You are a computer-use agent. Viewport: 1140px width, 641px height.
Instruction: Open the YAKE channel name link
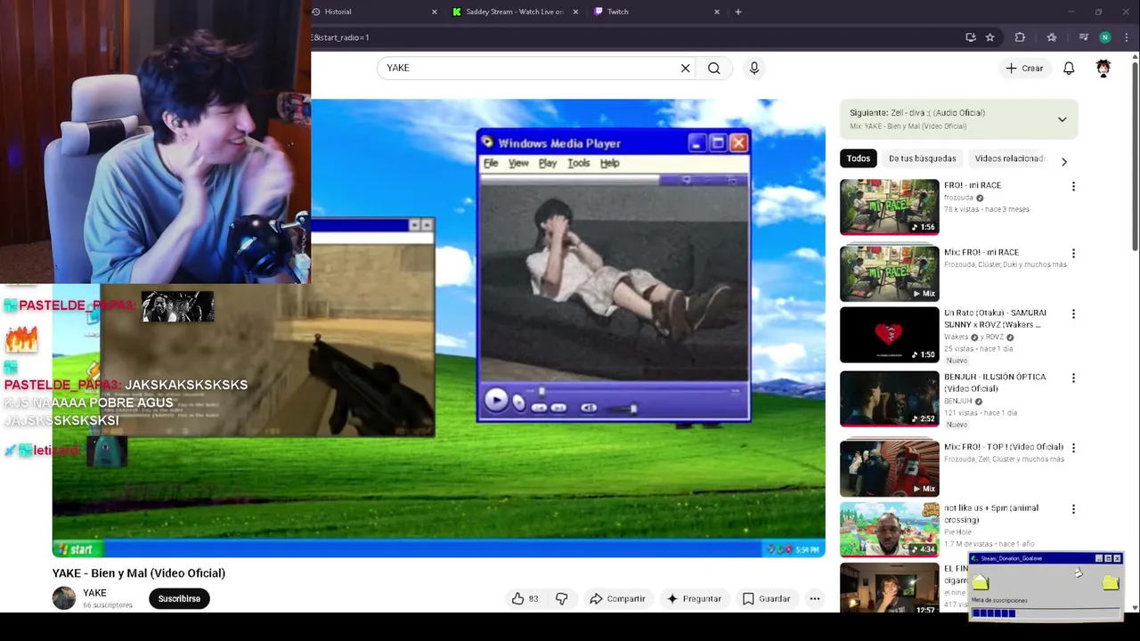click(x=94, y=593)
